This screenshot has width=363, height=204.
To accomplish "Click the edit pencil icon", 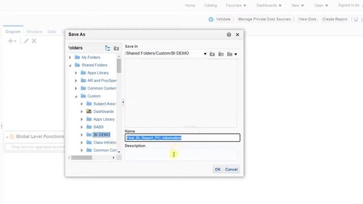I will (x=26, y=41).
